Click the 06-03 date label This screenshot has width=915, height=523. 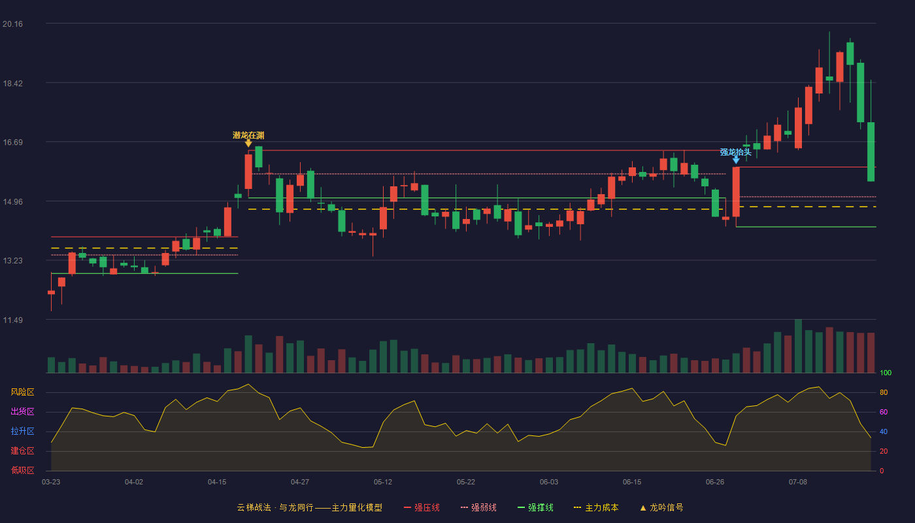[549, 482]
